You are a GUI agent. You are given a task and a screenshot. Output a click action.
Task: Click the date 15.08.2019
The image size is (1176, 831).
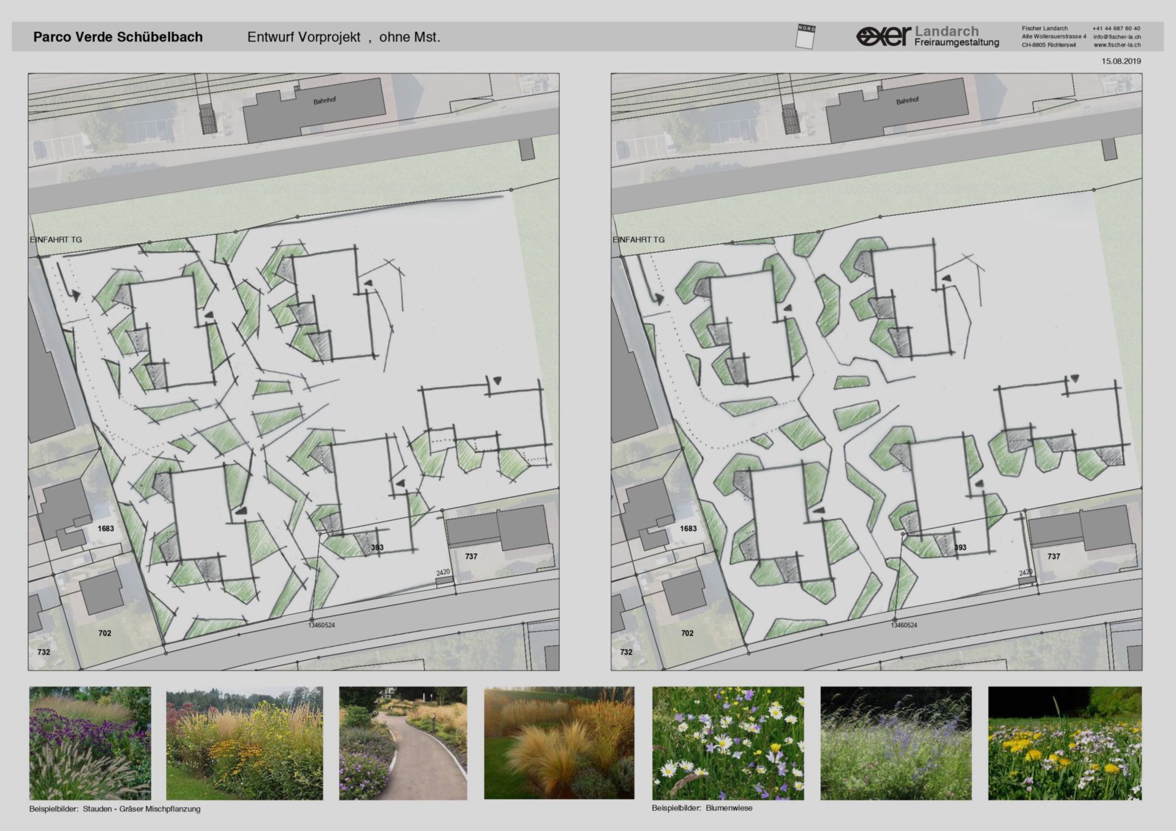pos(1121,61)
